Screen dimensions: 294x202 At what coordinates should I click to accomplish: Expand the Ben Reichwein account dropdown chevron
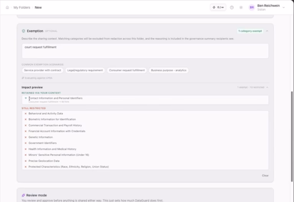(284, 8)
